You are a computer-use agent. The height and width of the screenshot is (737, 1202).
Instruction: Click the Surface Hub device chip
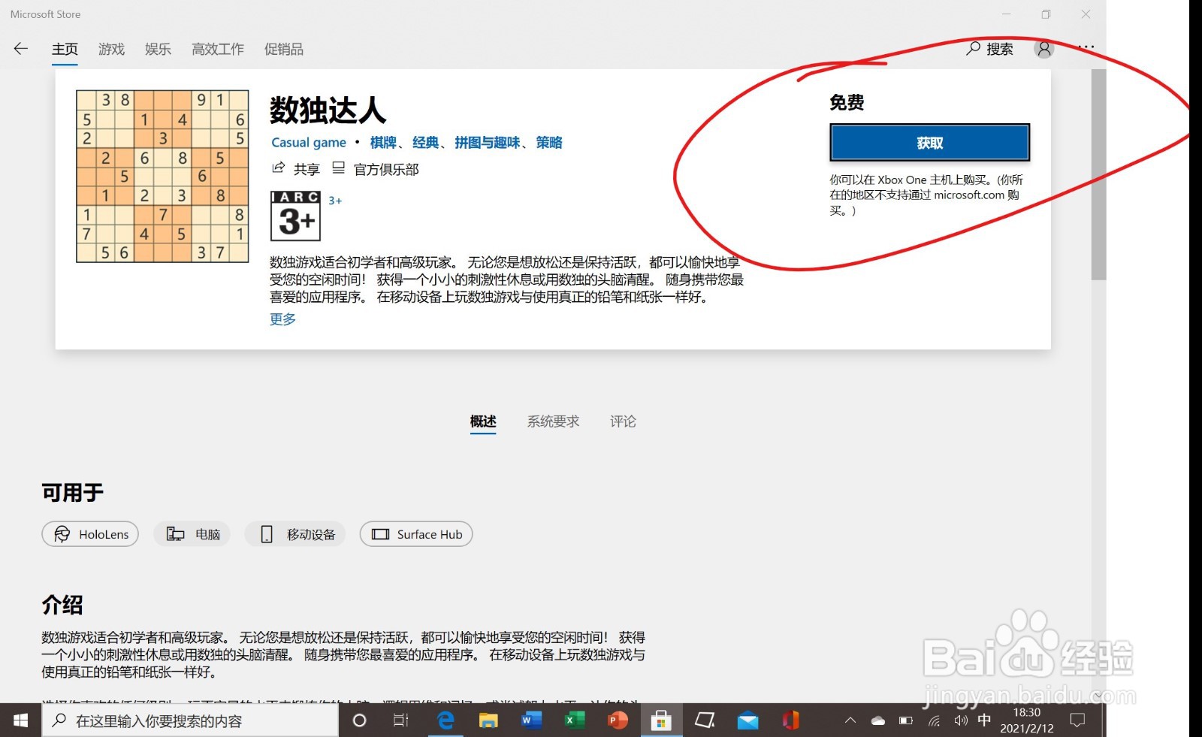pyautogui.click(x=416, y=534)
